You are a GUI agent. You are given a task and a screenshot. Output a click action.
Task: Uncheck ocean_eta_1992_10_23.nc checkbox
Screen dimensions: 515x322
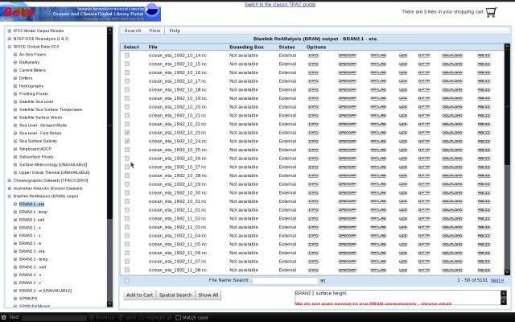pos(127,133)
